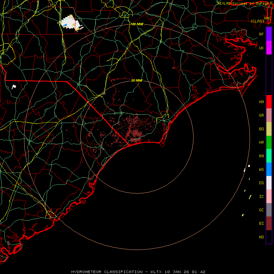Click the pink GR legend color swatch

click(x=269, y=115)
